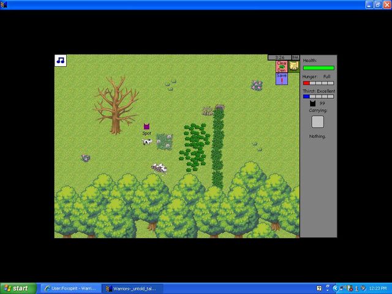
Task: Open the Windows start menu
Action: click(x=18, y=288)
